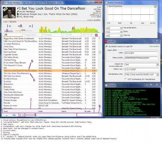Close the Last.FM window
The width and height of the screenshot is (162, 144).
[x=157, y=41]
